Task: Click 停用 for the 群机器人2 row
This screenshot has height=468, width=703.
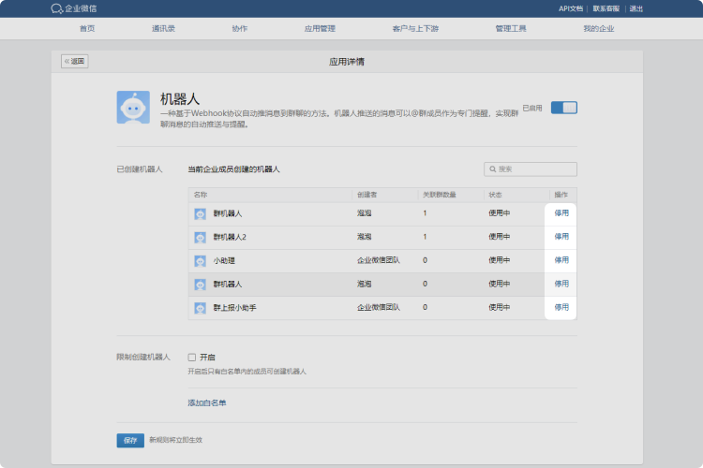Action: 561,237
